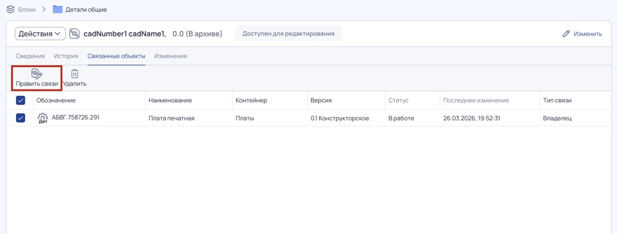The height and width of the screenshot is (234, 617).
Task: Click the Владелец link type cell
Action: [557, 118]
